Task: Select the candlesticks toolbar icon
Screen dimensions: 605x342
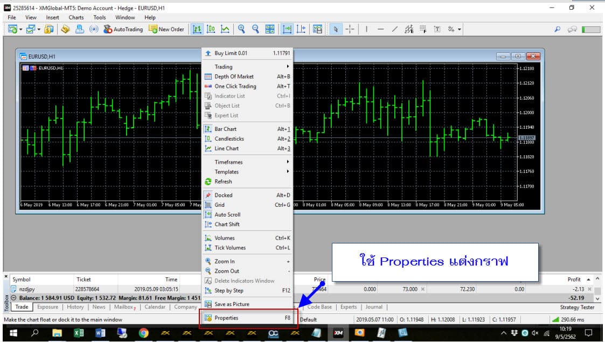Action: [x=211, y=29]
